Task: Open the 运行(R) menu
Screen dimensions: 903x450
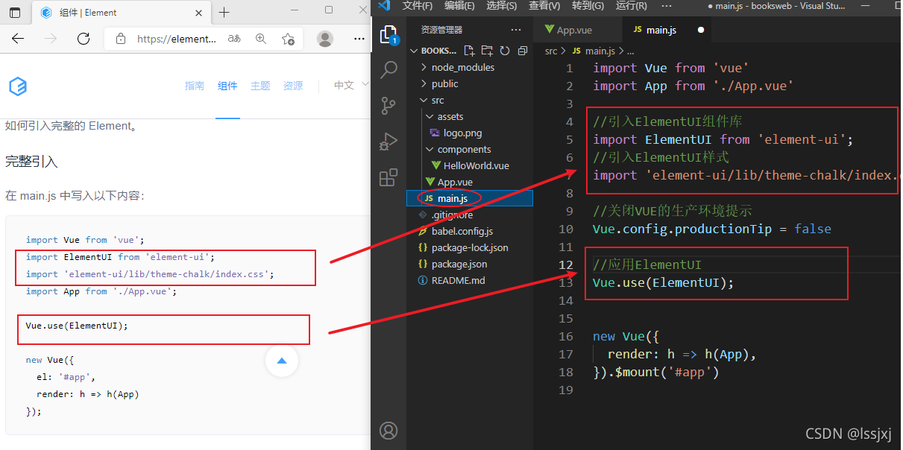Action: [x=631, y=6]
